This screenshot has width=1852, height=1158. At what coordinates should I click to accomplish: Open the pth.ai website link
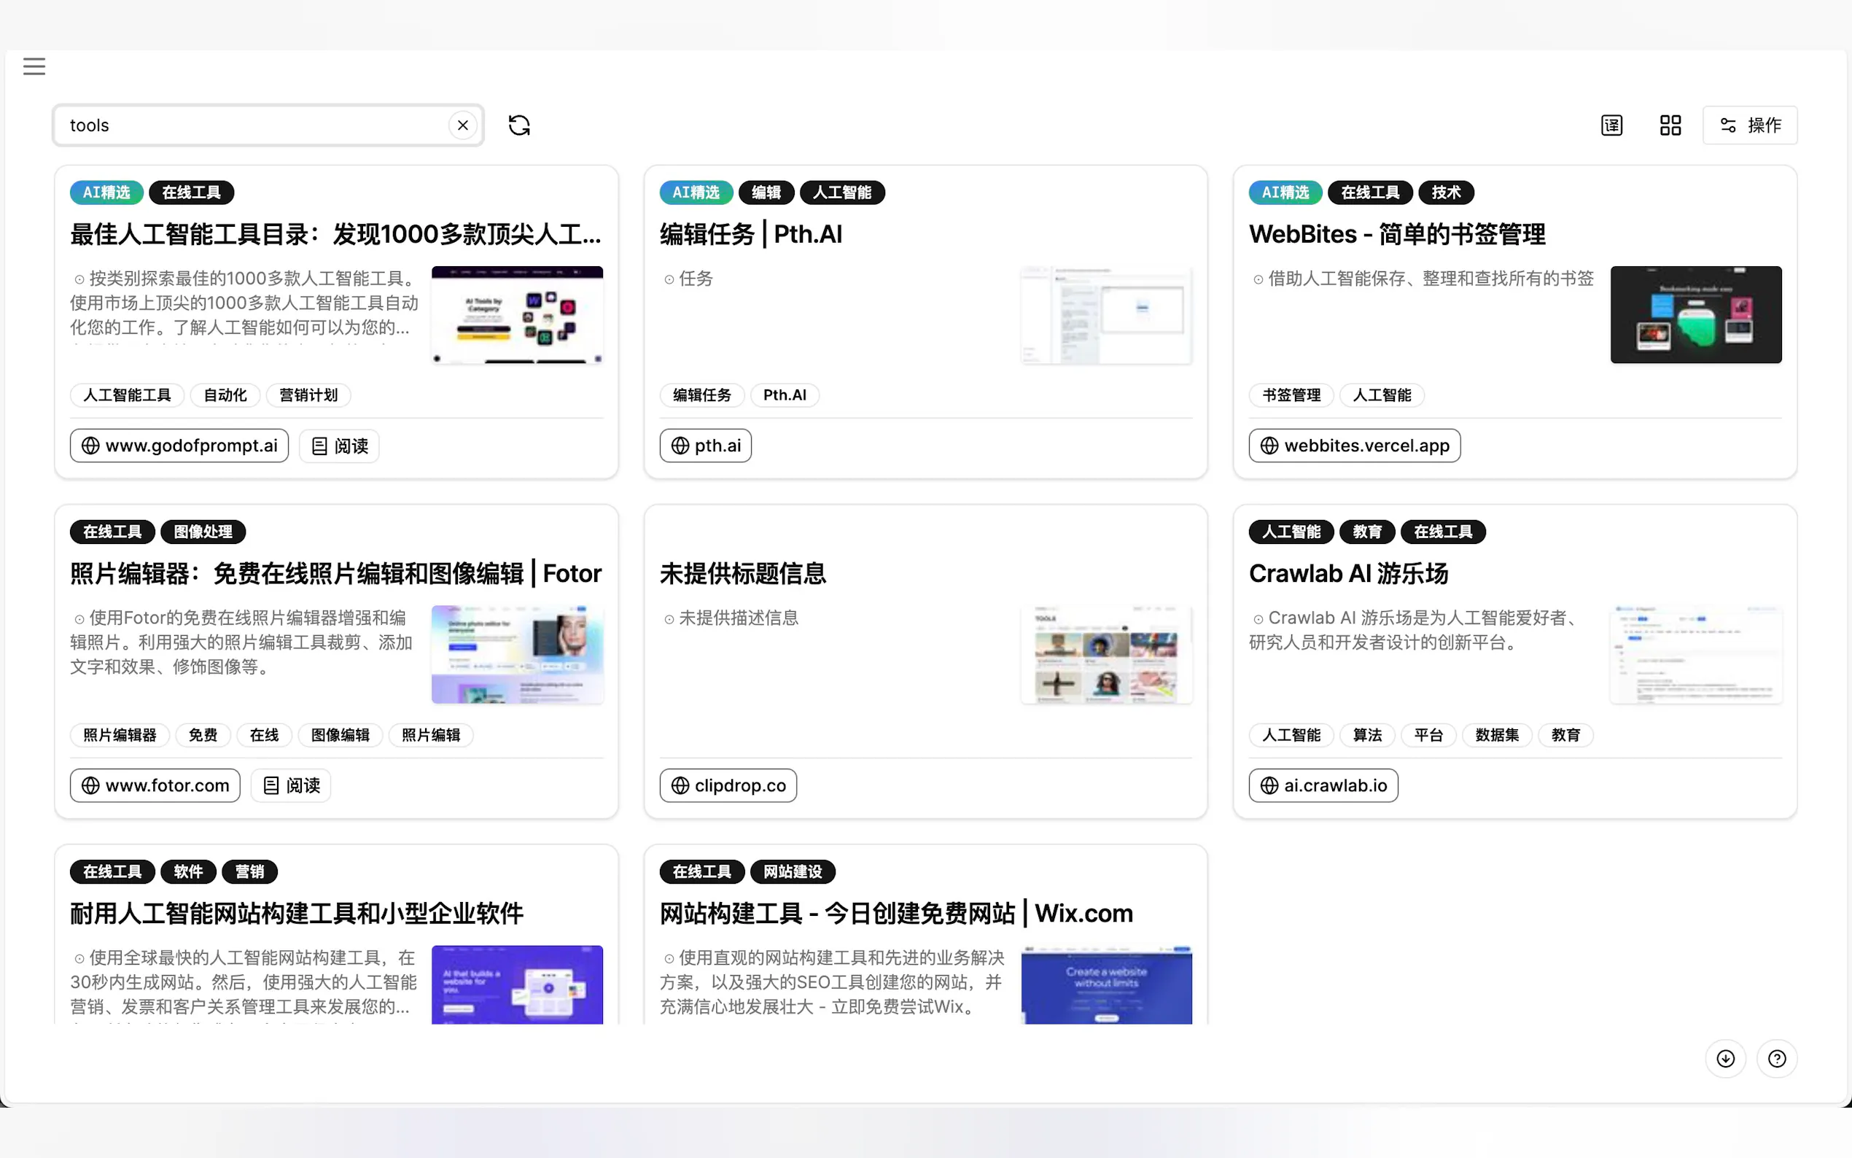point(705,446)
